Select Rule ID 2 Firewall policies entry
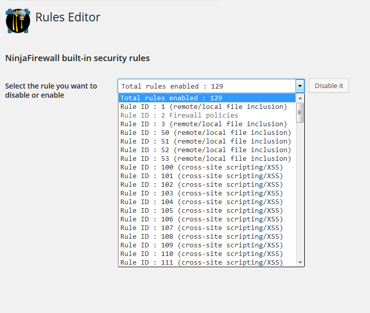This screenshot has width=370, height=313. click(207, 116)
